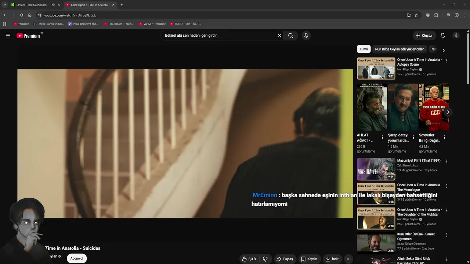Open the account avatar menu
This screenshot has height=264, width=470.
456,36
